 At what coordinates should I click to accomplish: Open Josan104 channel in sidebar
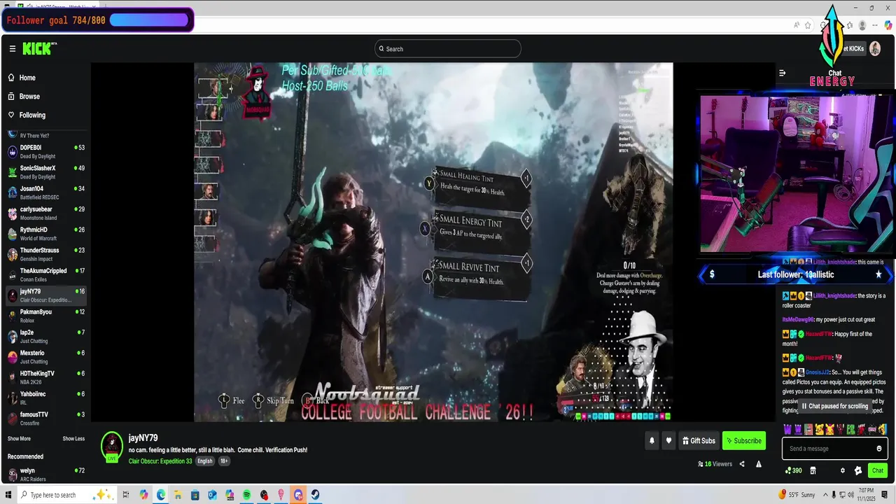tap(45, 192)
